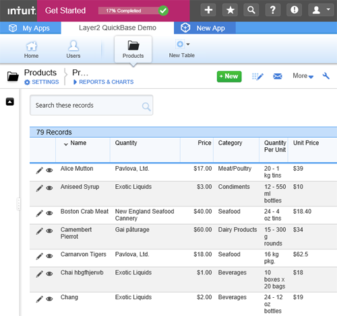Open help question mark icon
This screenshot has height=316, width=337.
(x=273, y=10)
